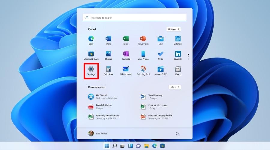Launch PowerPoint from pinned apps
Viewport: 270px width, 150px height.
(x=143, y=40)
